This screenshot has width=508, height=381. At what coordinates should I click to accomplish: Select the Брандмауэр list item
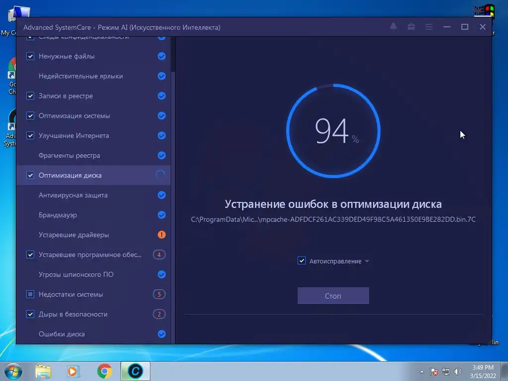coord(94,215)
